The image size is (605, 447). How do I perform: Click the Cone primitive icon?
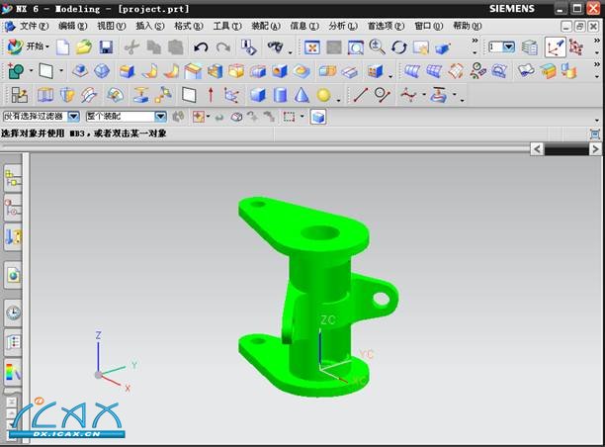(302, 95)
